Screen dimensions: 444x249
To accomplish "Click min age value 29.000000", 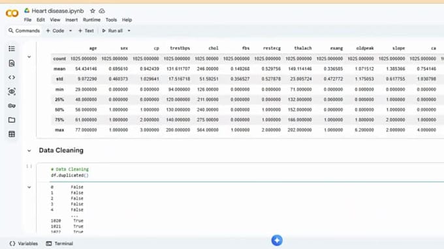I will coord(86,89).
